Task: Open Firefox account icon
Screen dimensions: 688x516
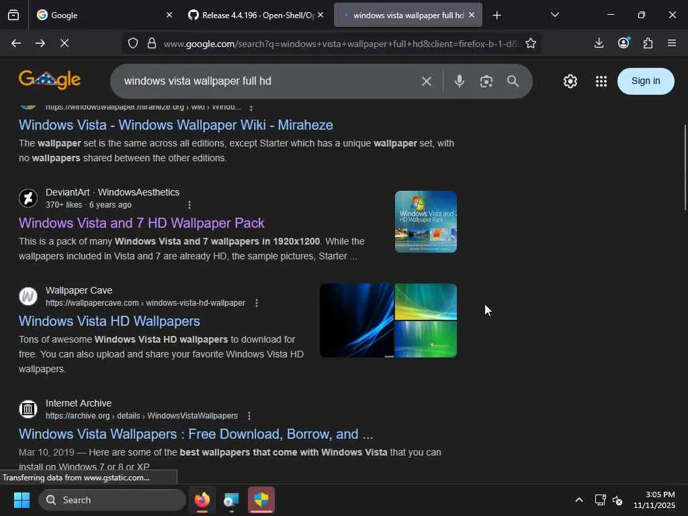Action: (623, 42)
